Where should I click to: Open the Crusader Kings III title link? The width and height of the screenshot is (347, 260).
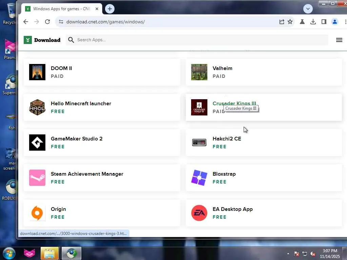tap(234, 103)
